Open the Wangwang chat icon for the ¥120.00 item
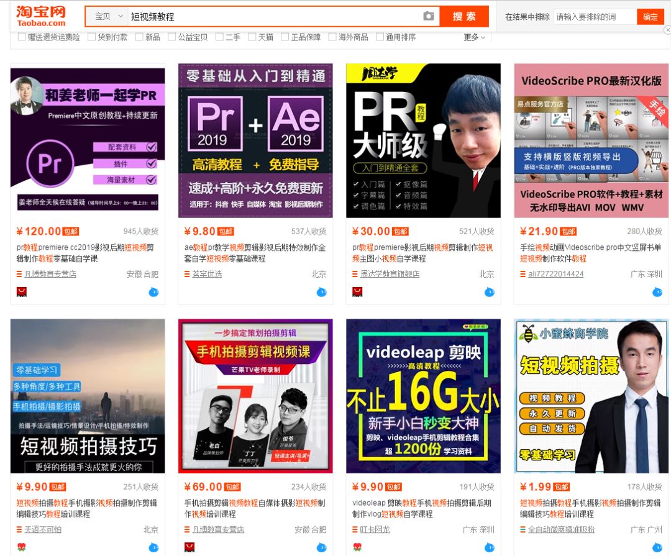The image size is (671, 556). click(x=153, y=293)
